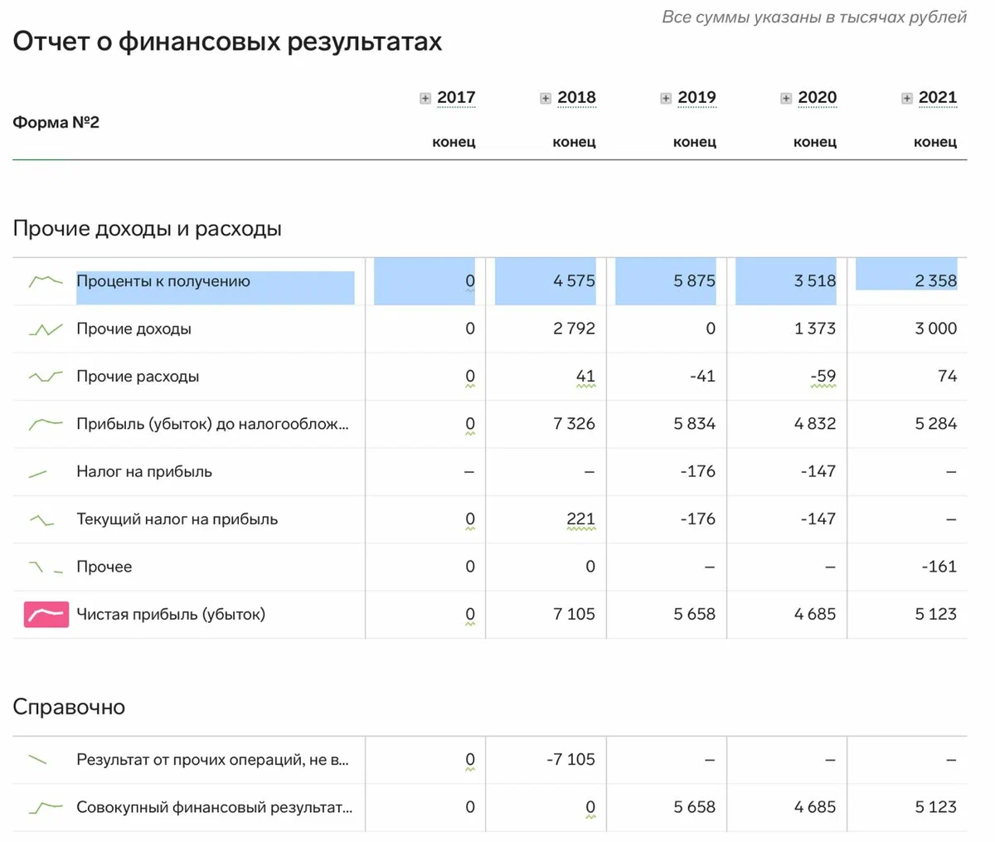Image resolution: width=995 pixels, height=842 pixels.
Task: Open sparkline for Текущий налог на прибыль
Action: [41, 520]
